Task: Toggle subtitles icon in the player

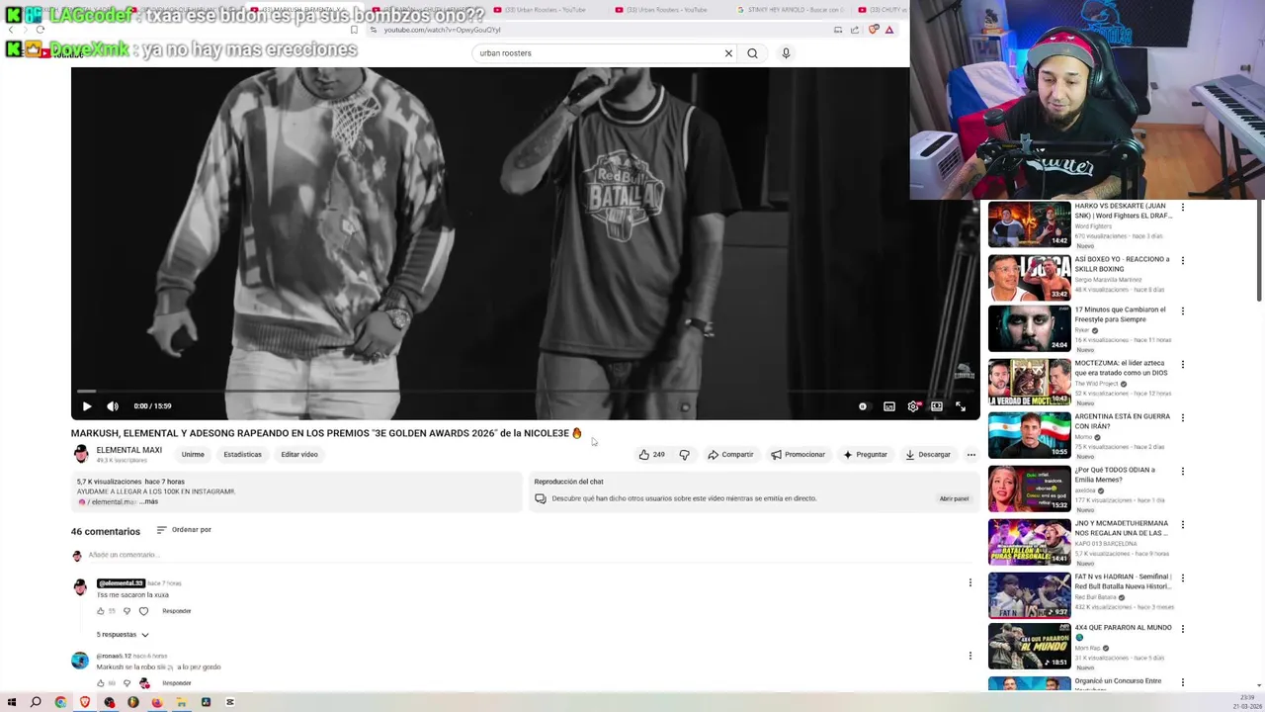Action: 889,406
